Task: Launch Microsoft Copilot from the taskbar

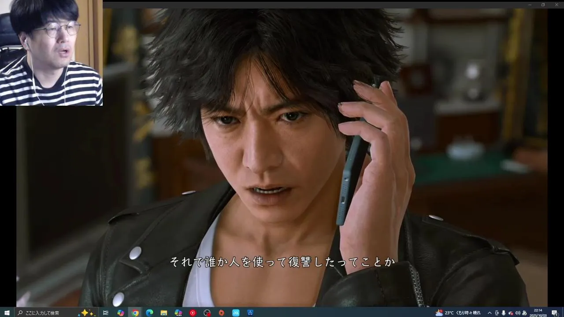Action: [120, 313]
